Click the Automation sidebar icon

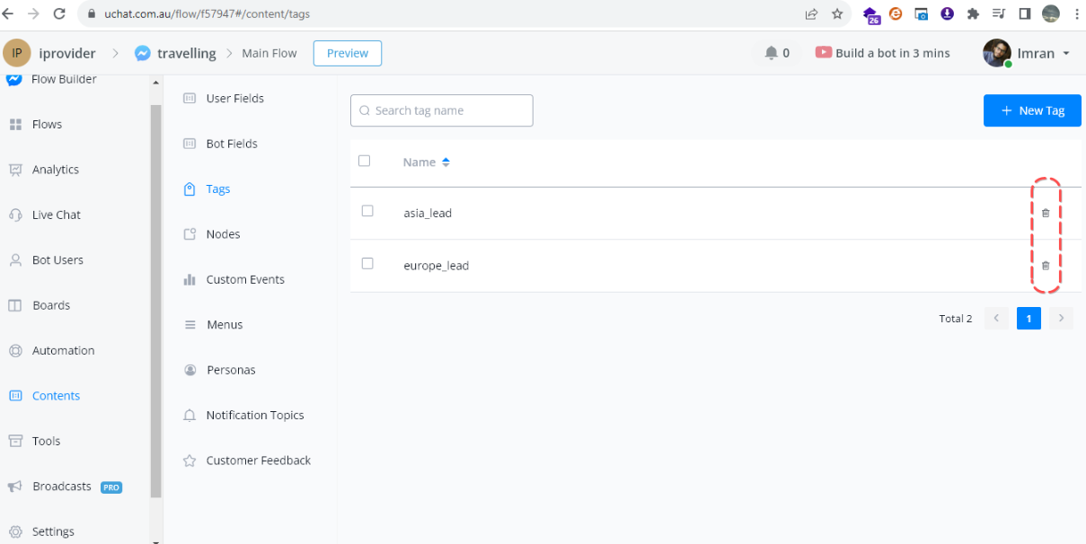tap(15, 351)
